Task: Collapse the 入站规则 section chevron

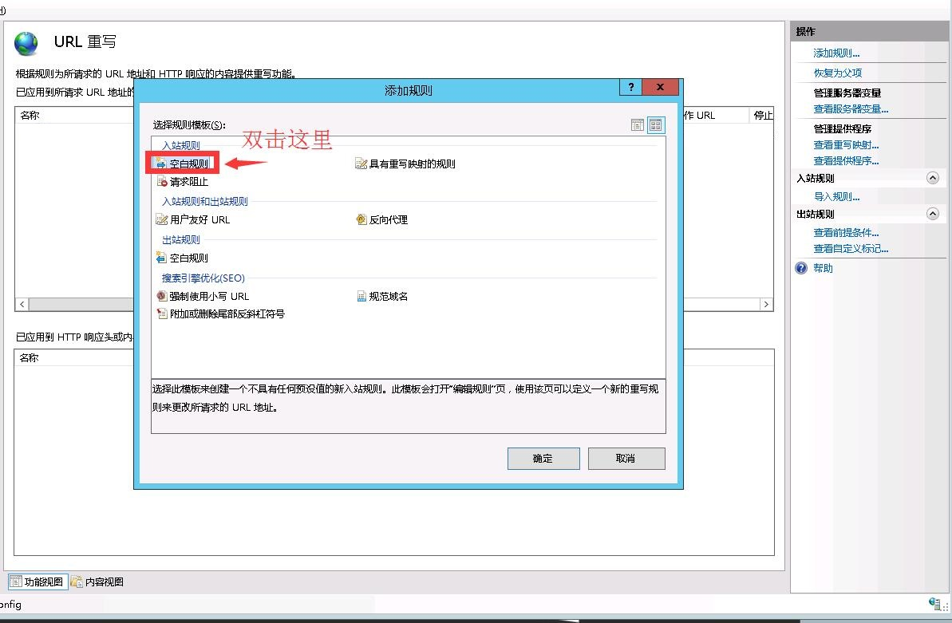Action: (933, 178)
